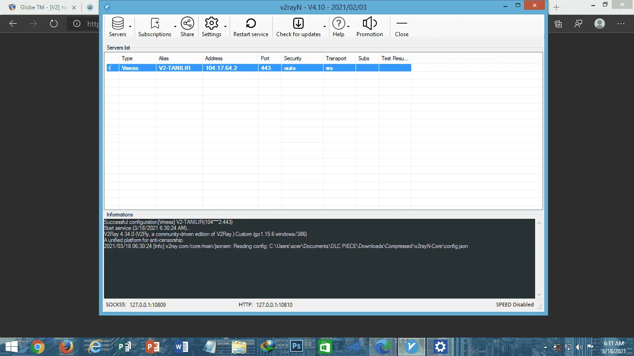Select the V2-TANILIR alias cell
The width and height of the screenshot is (634, 356).
pyautogui.click(x=179, y=68)
